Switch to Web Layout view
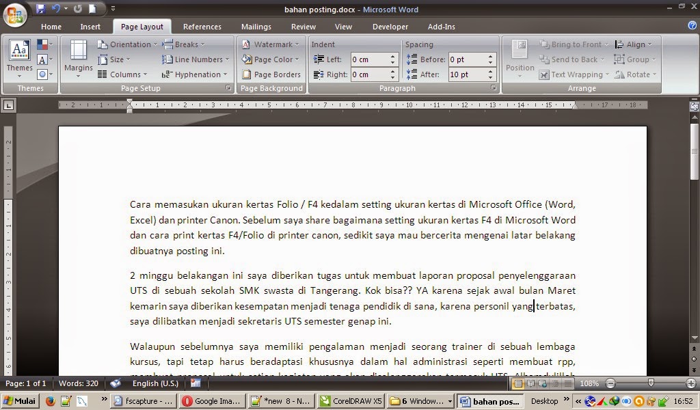Image resolution: width=700 pixels, height=410 pixels. click(x=543, y=383)
